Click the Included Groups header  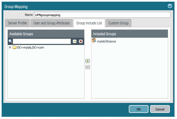pyautogui.click(x=130, y=34)
